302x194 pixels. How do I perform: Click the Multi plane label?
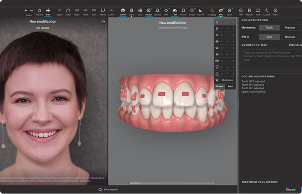point(227,80)
